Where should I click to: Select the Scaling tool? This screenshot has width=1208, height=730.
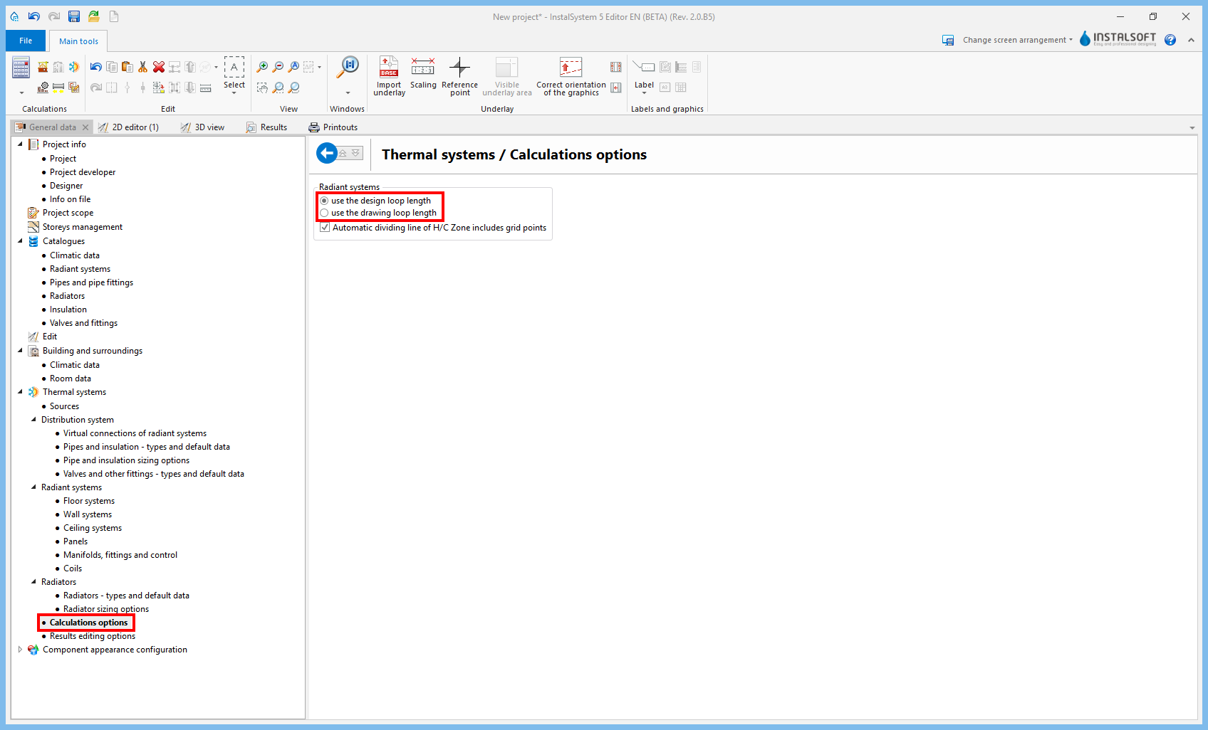coord(423,74)
